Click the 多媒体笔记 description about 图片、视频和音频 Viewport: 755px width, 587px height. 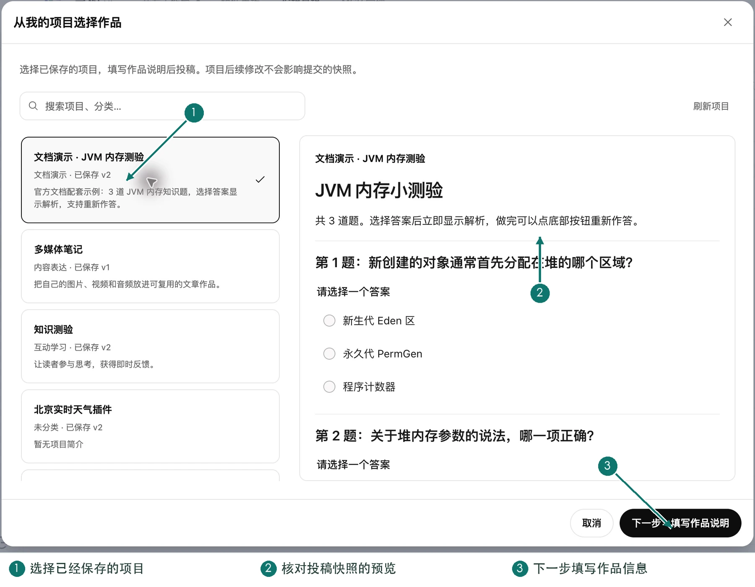click(x=128, y=284)
